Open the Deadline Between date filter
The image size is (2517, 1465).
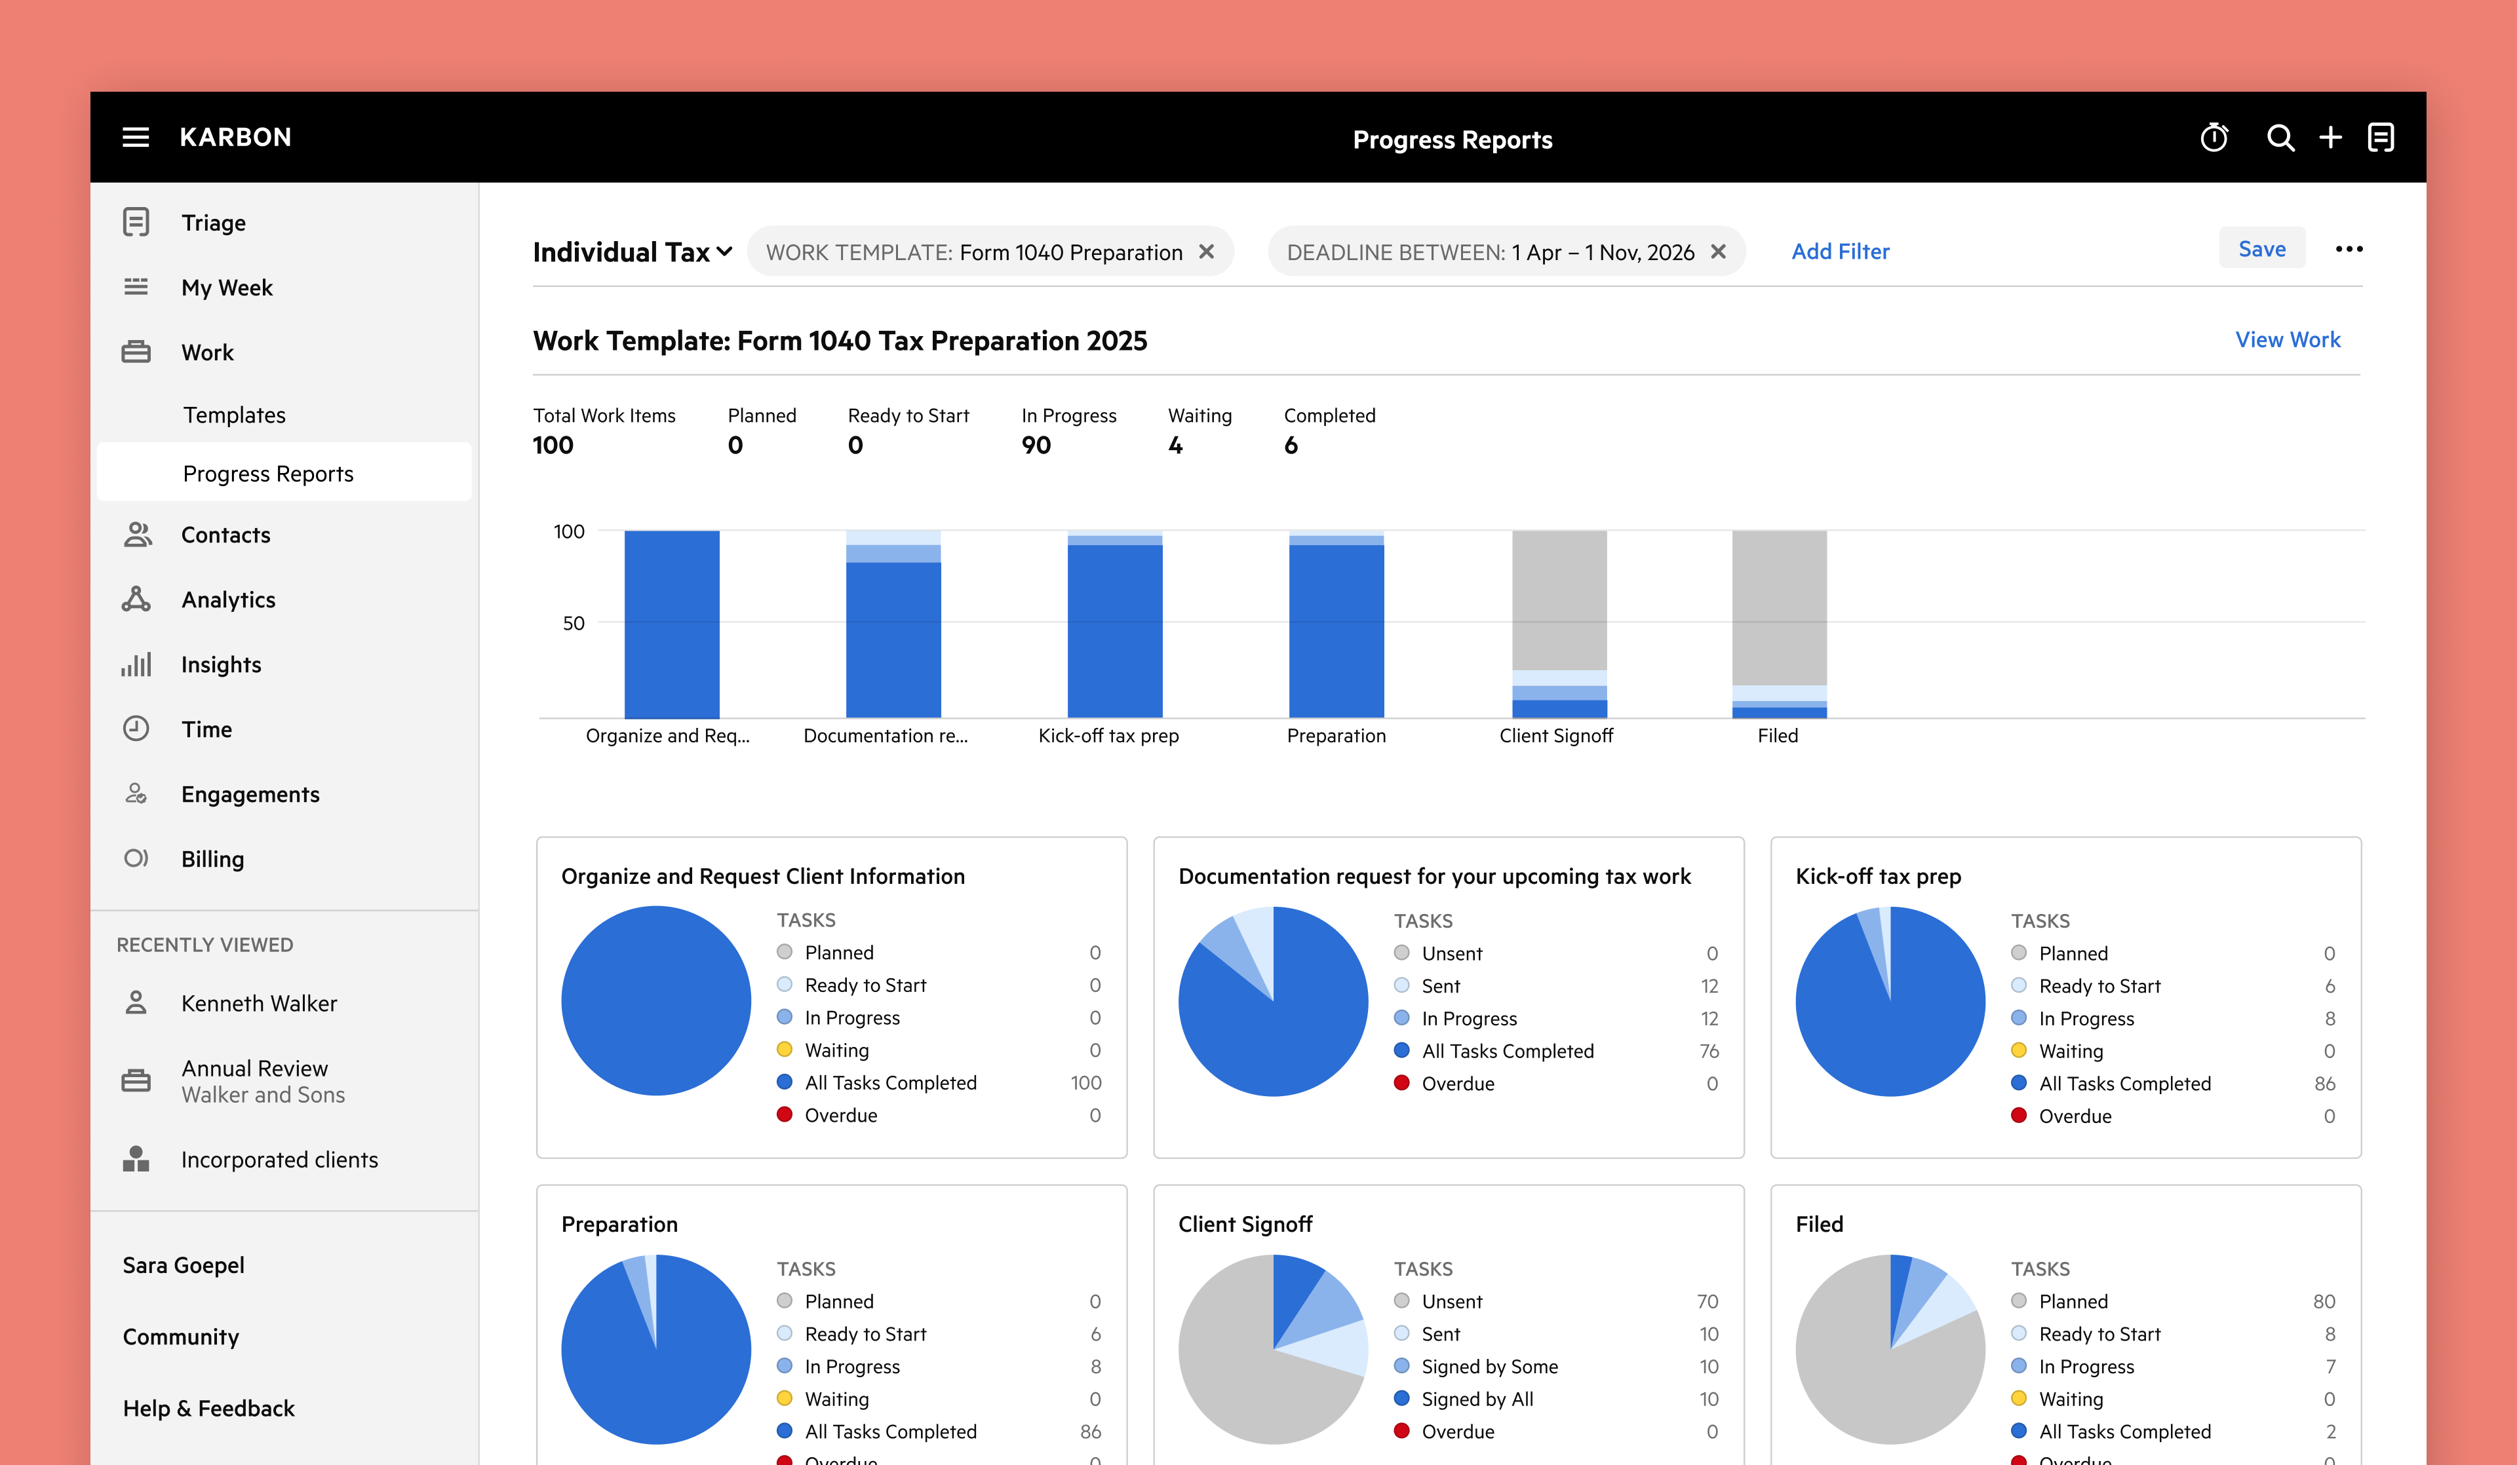coord(1489,252)
